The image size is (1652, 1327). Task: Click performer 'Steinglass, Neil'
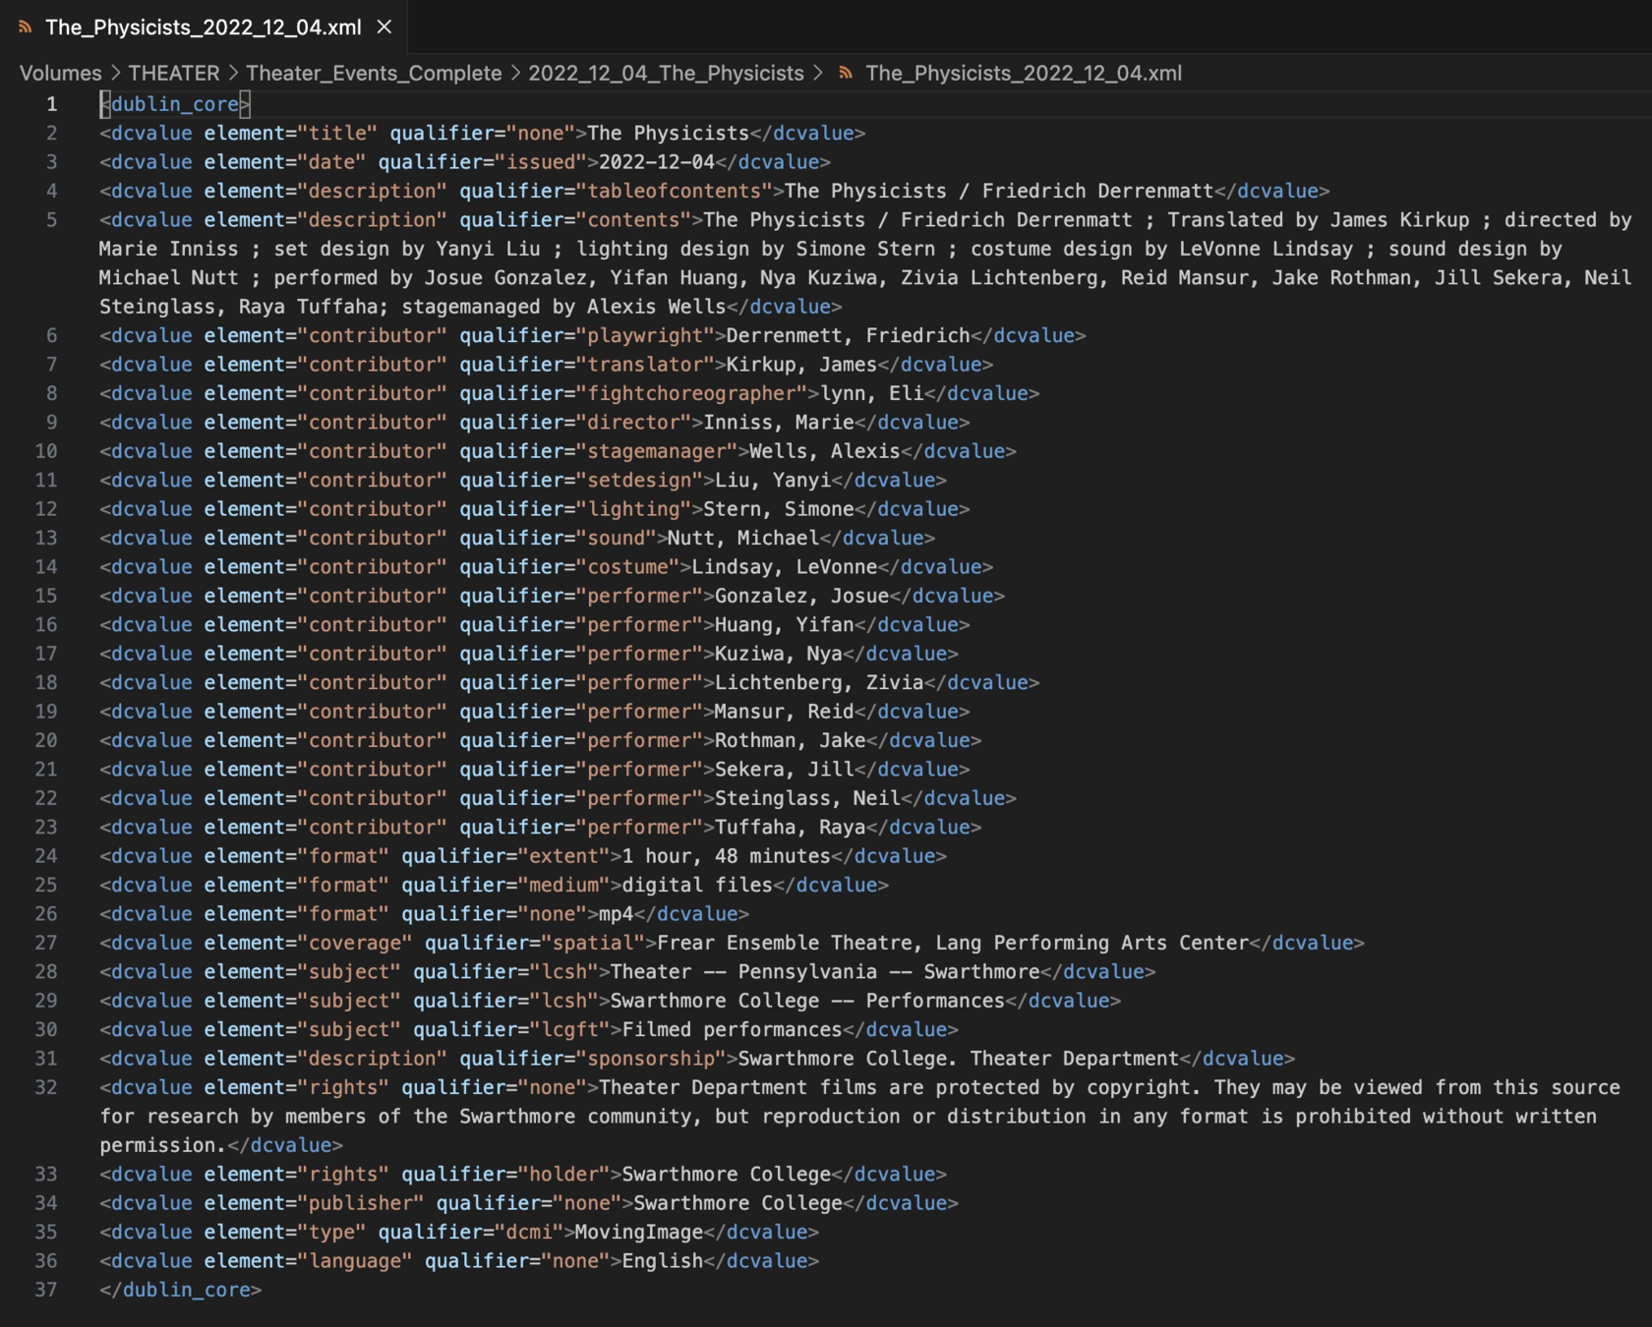pos(807,798)
